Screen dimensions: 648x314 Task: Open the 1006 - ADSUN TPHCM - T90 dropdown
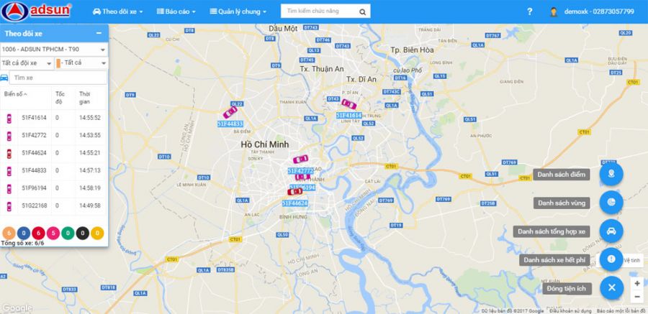coord(54,49)
